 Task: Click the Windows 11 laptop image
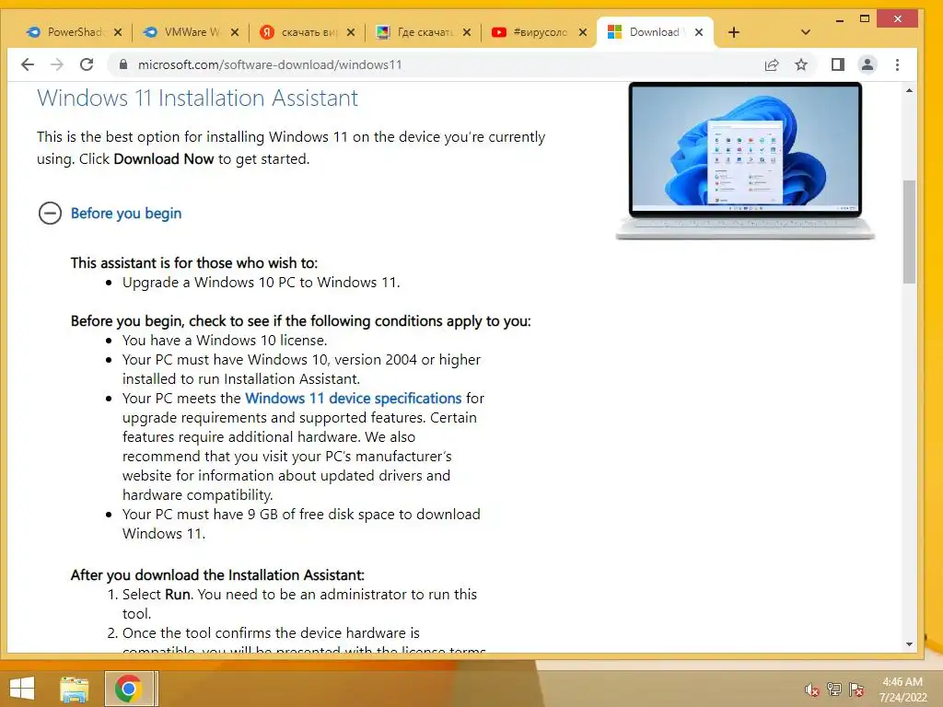point(745,160)
